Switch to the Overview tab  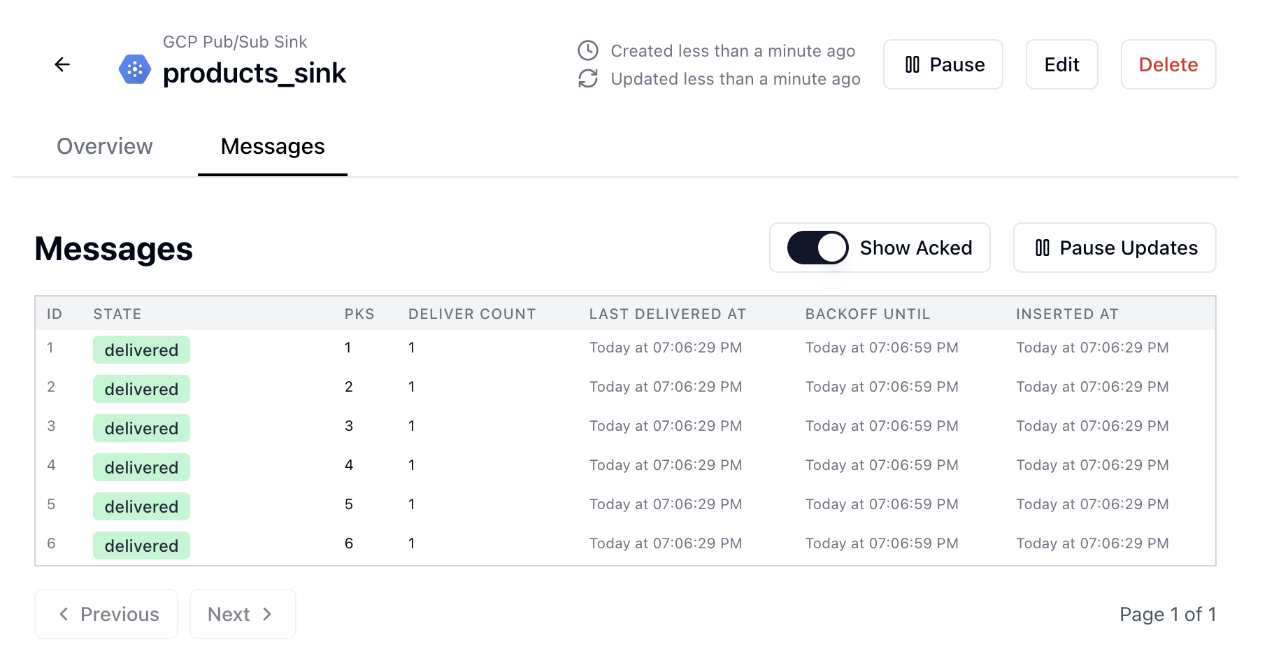coord(104,146)
